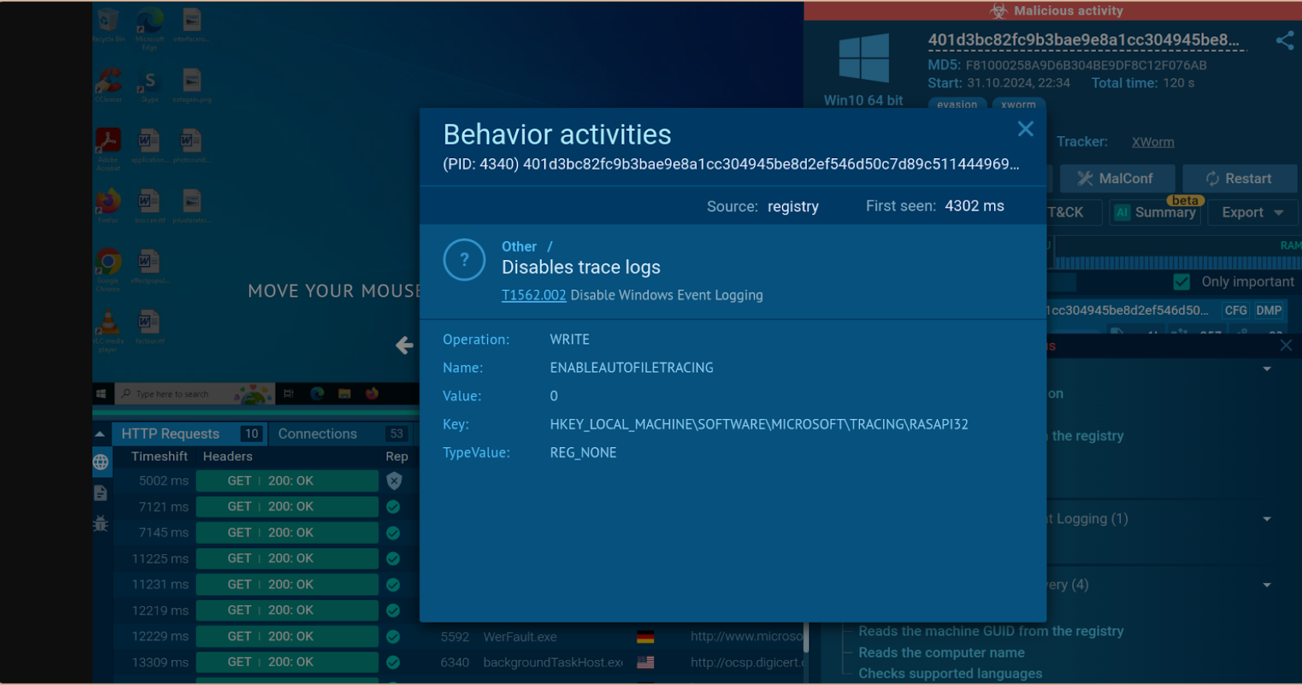This screenshot has width=1302, height=685.
Task: Click the RAM usage graph bar
Action: (x=1178, y=262)
